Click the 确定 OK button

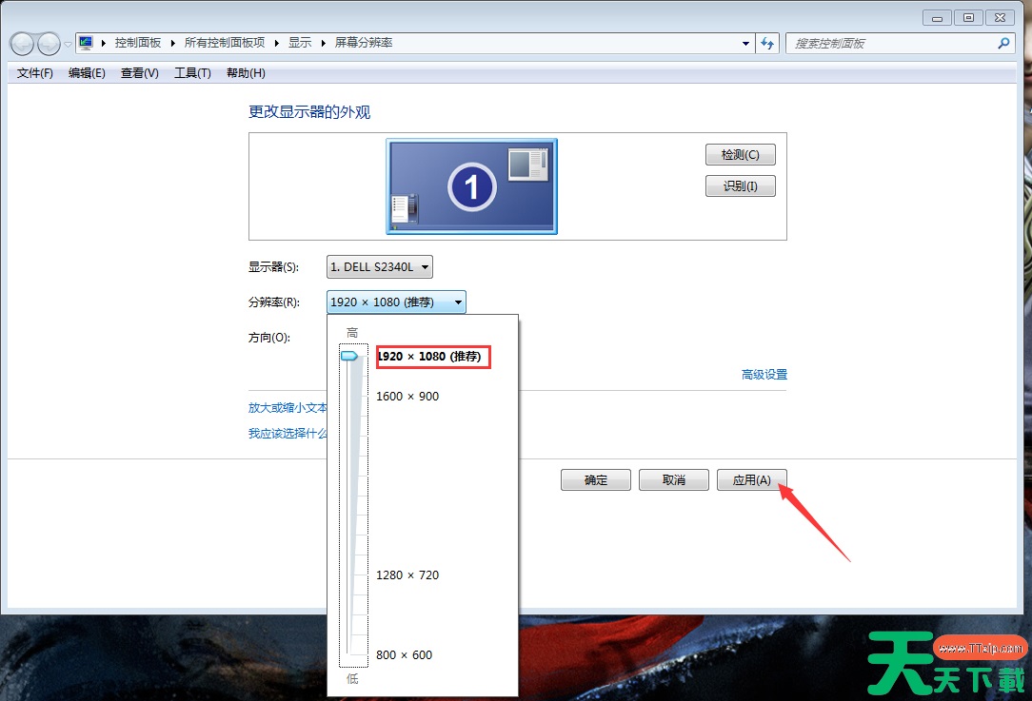point(596,480)
